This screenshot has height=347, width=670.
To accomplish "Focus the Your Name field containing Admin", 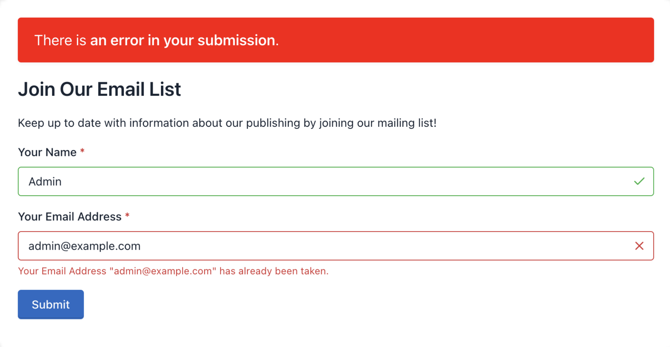I will click(x=316, y=181).
